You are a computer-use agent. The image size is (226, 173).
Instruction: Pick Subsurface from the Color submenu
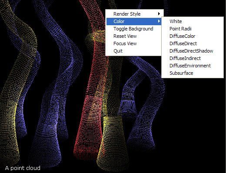(x=193, y=73)
